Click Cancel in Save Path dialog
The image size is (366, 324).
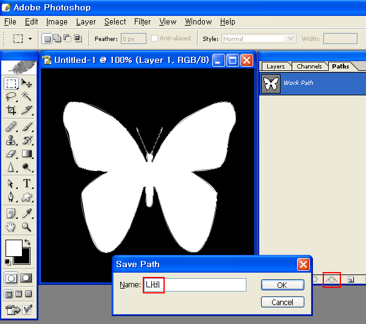pyautogui.click(x=282, y=302)
